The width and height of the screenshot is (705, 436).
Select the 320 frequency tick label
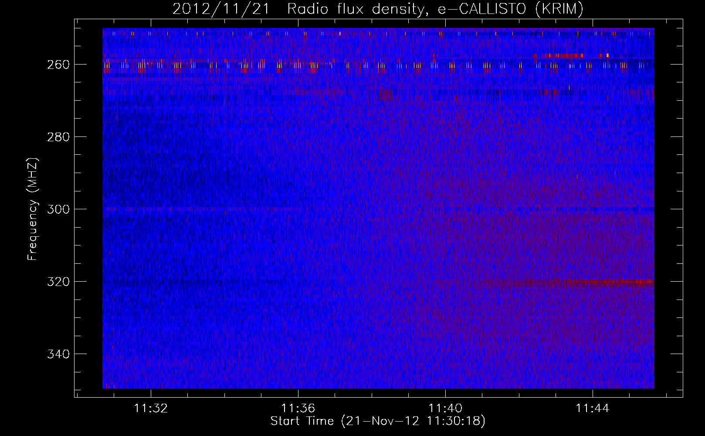click(58, 282)
